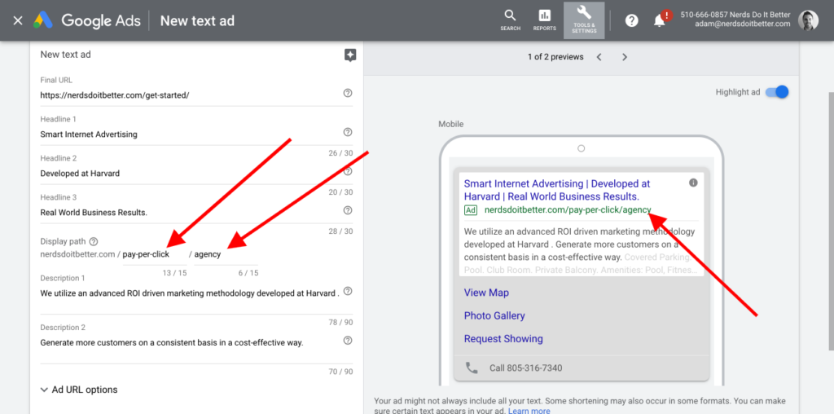Expand Ad URL options section
The image size is (834, 414).
[x=79, y=390]
